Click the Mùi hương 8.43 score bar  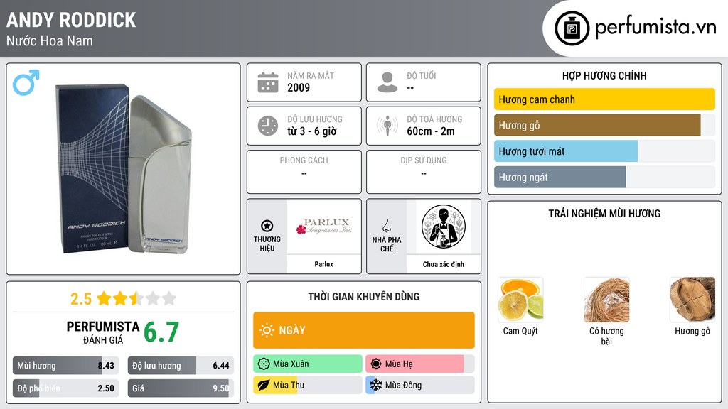[66, 366]
